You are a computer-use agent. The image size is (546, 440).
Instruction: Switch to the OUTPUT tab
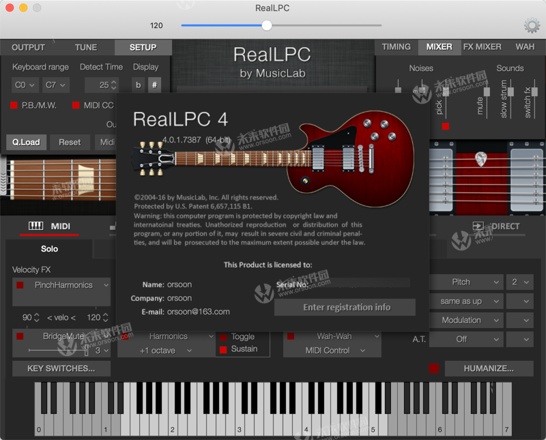coord(28,47)
